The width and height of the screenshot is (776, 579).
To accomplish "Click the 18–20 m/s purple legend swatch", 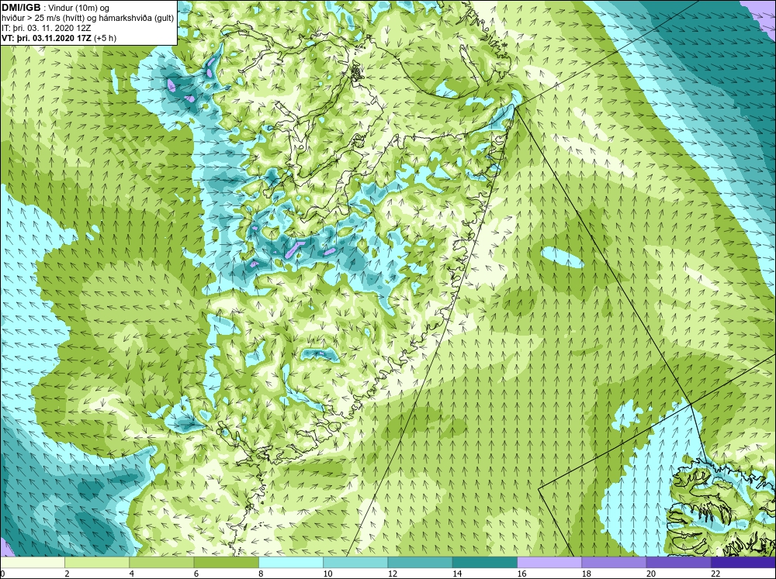I will pos(614,563).
